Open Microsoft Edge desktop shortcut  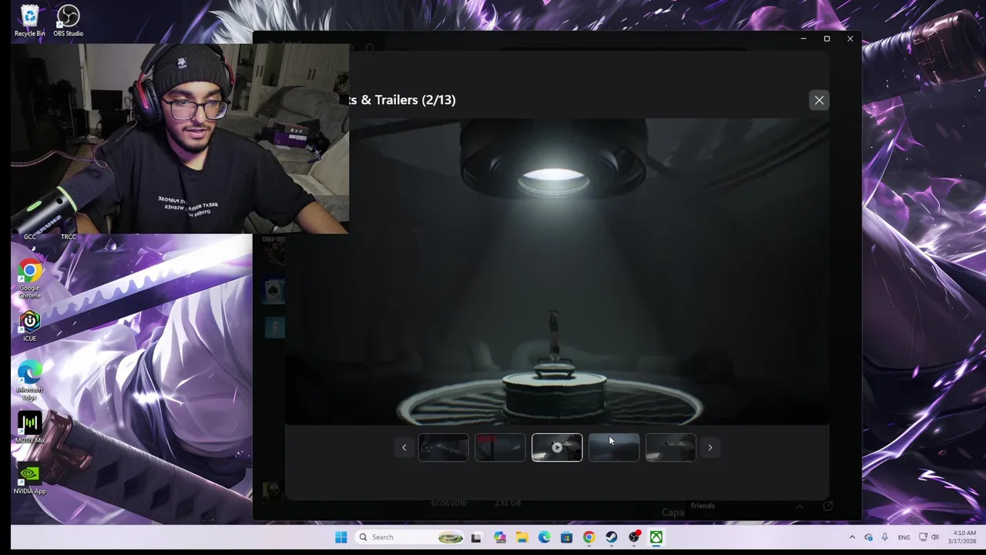tap(29, 380)
